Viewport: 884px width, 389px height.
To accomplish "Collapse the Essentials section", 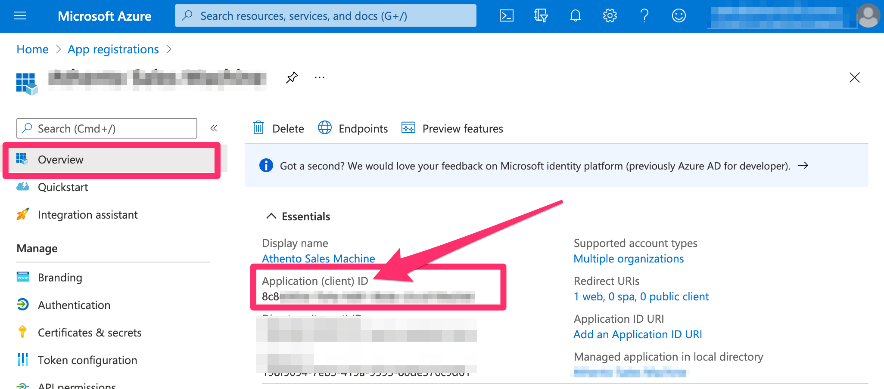I will pyautogui.click(x=271, y=216).
